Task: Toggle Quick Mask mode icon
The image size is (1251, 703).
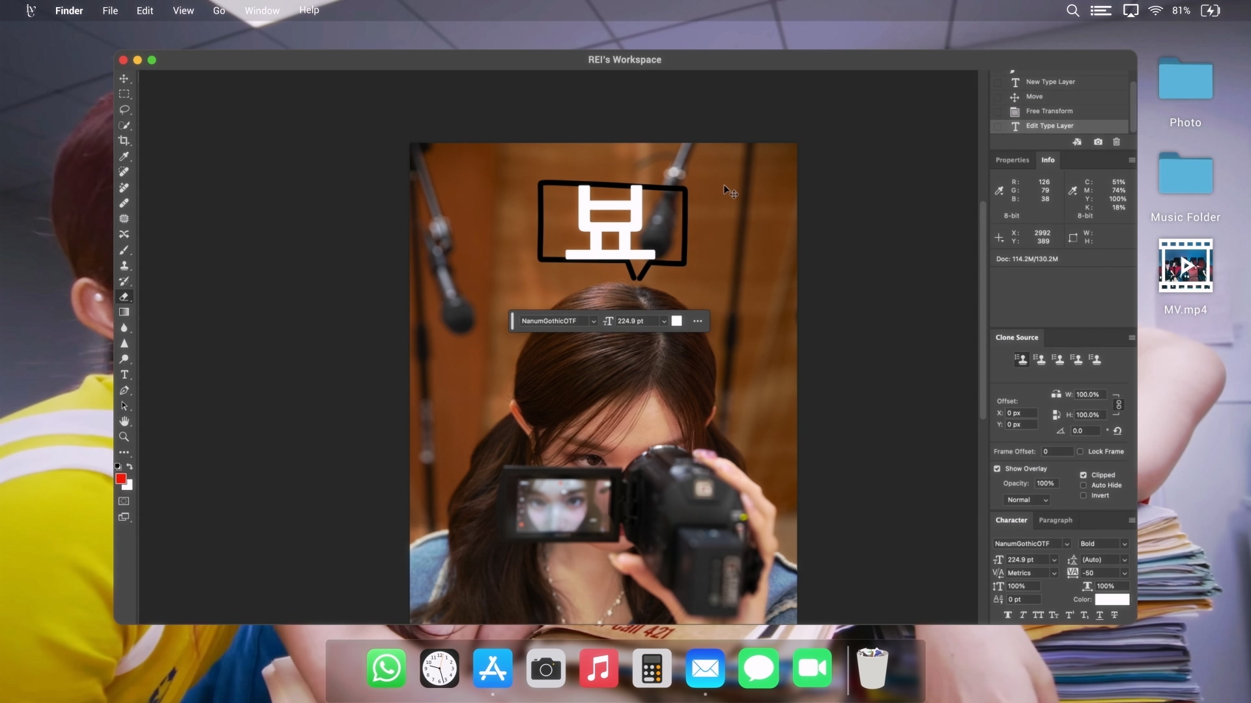Action: pos(124,501)
